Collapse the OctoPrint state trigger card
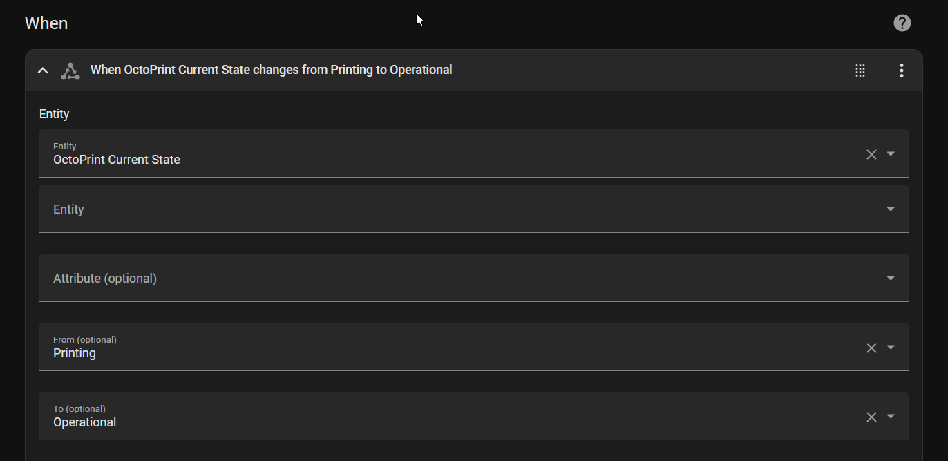 coord(43,70)
